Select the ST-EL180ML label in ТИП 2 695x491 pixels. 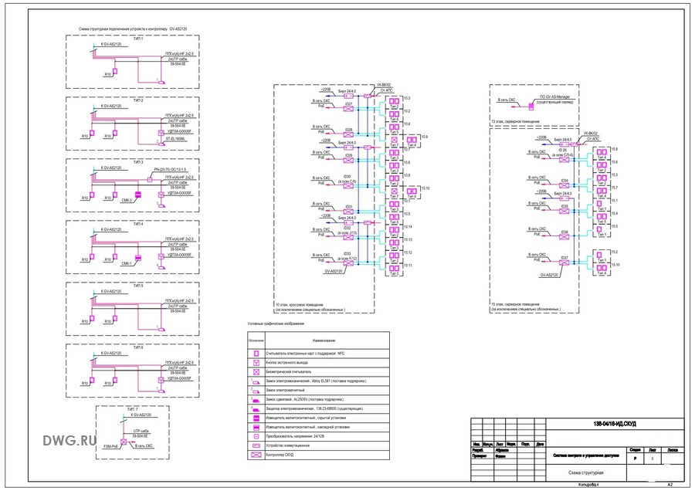click(x=175, y=139)
